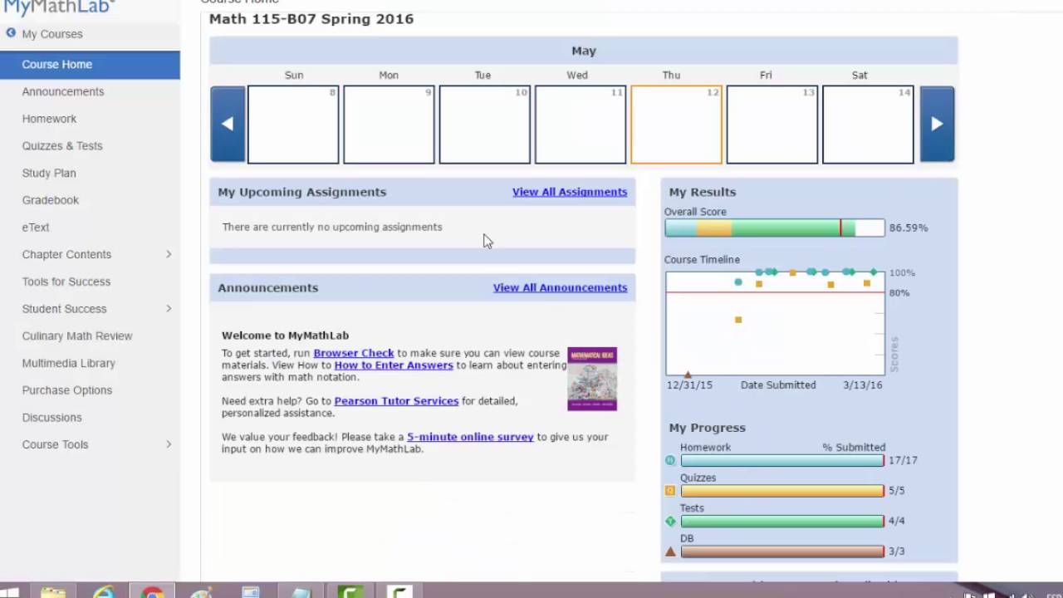
Task: Select Saturday 14 in the calendar
Action: [868, 125]
